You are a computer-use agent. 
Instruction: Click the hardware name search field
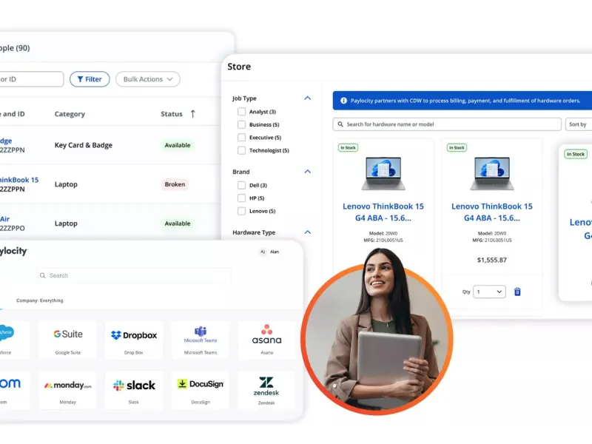tap(447, 124)
